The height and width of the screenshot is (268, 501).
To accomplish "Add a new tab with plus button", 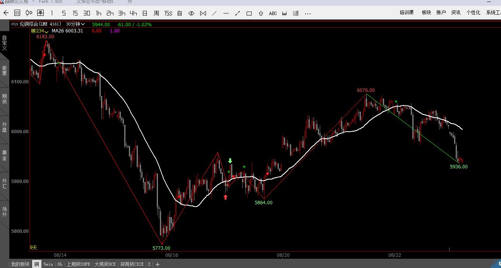I will tap(158, 265).
